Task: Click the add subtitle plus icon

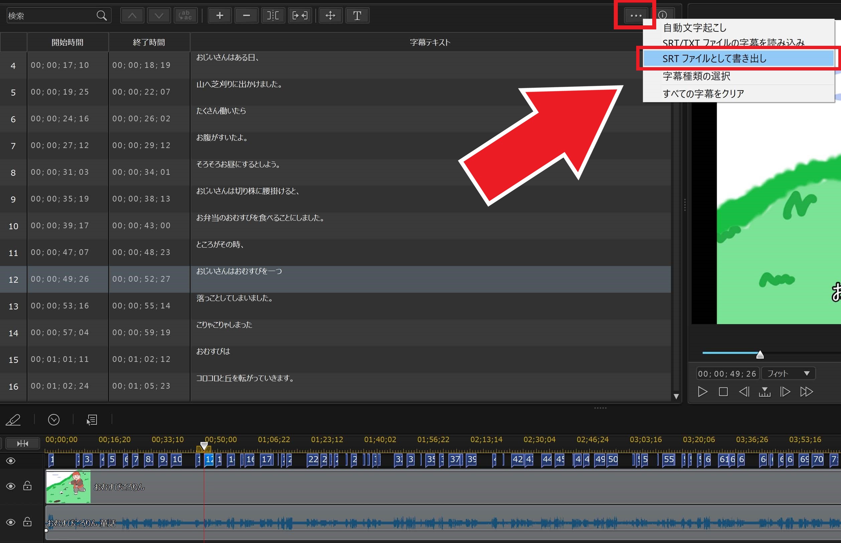Action: pyautogui.click(x=220, y=15)
